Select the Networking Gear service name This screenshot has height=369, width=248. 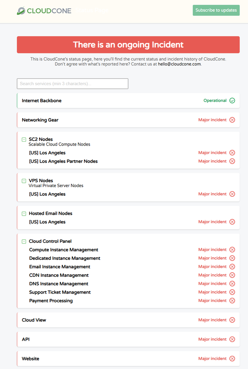[x=40, y=120]
